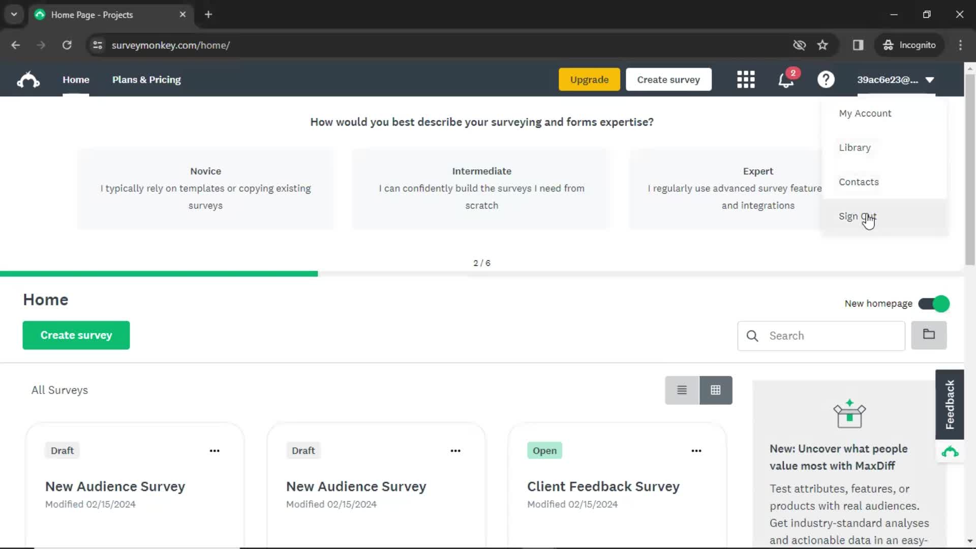Expand options for Client Feedback Survey
This screenshot has height=549, width=976.
click(696, 450)
